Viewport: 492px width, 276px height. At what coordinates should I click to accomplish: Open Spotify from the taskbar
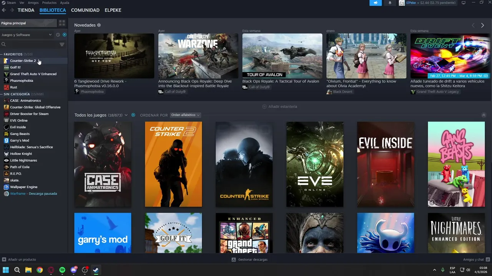pos(62,270)
